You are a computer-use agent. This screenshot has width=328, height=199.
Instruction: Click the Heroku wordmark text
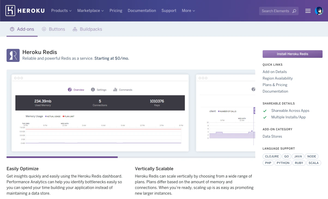pos(31,11)
